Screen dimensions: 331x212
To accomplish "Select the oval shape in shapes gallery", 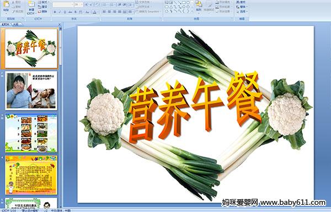I will point(188,3).
